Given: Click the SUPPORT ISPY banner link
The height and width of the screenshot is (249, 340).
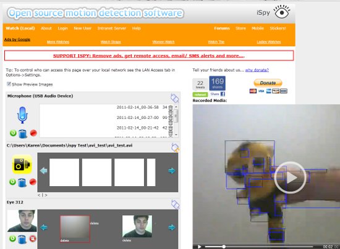Looking at the screenshot, I should 149,55.
